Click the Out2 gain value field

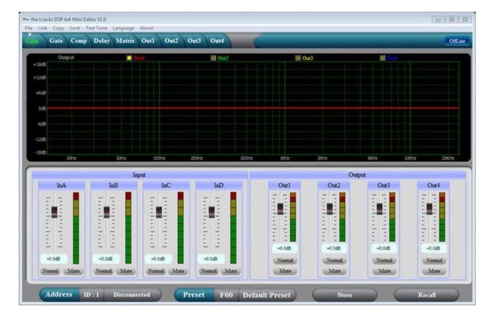click(x=334, y=248)
